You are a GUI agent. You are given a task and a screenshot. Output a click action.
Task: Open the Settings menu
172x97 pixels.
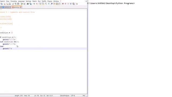click(28, 1)
